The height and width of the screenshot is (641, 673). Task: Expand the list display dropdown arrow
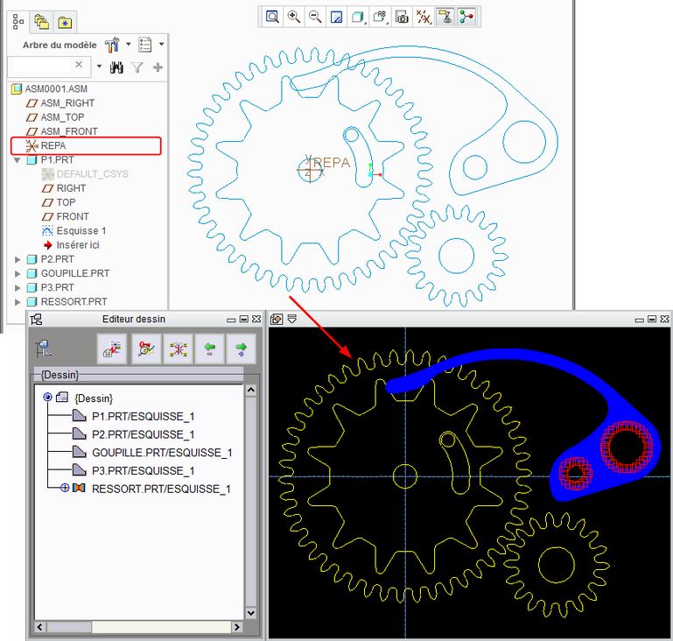coord(161,44)
